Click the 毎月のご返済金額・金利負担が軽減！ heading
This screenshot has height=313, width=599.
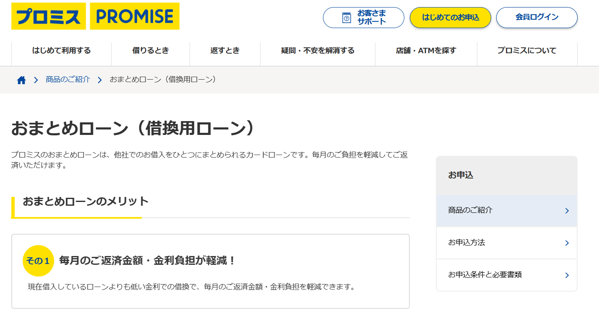[148, 261]
